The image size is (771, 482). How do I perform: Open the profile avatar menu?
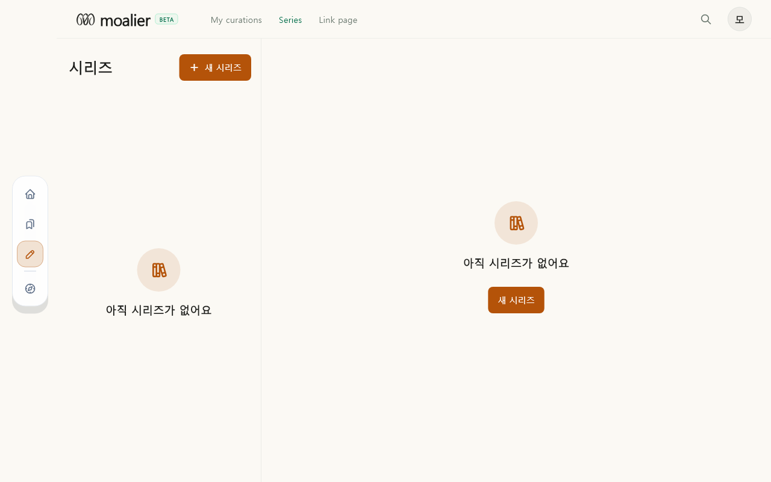pyautogui.click(x=740, y=19)
